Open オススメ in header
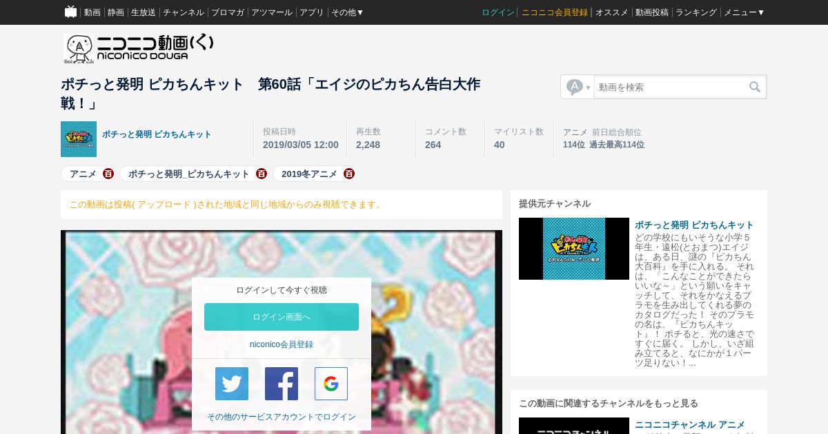 point(612,12)
